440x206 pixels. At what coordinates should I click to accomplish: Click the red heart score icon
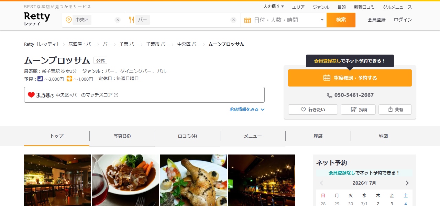[x=31, y=95]
